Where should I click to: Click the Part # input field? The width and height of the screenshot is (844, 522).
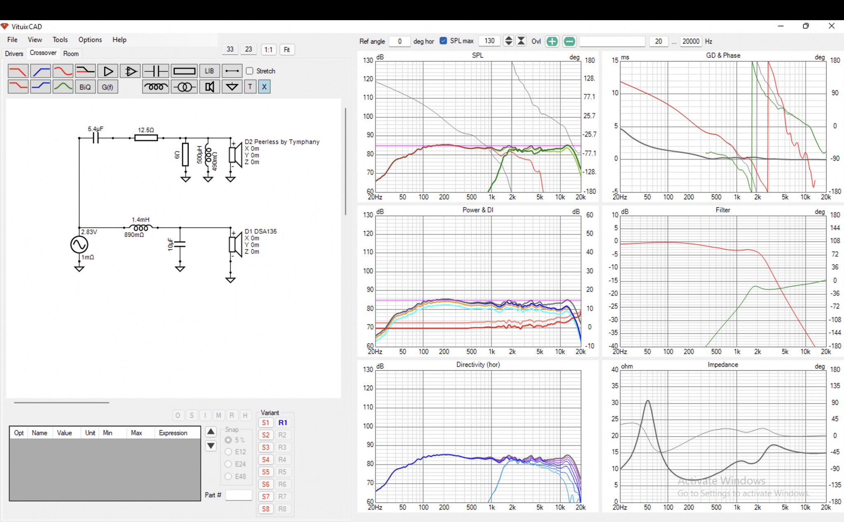(239, 495)
